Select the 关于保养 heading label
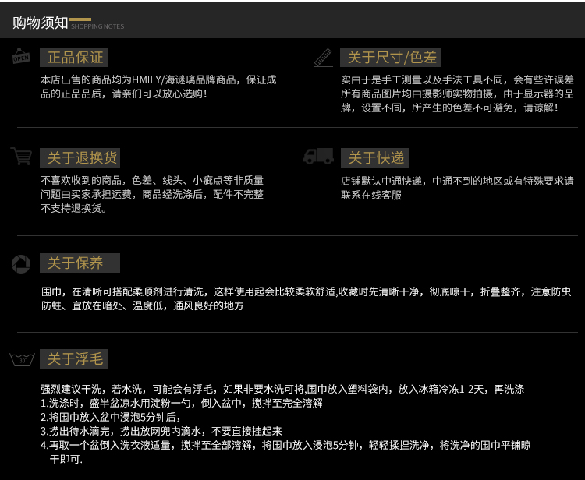Viewport: 585px width, 480px height. click(75, 263)
